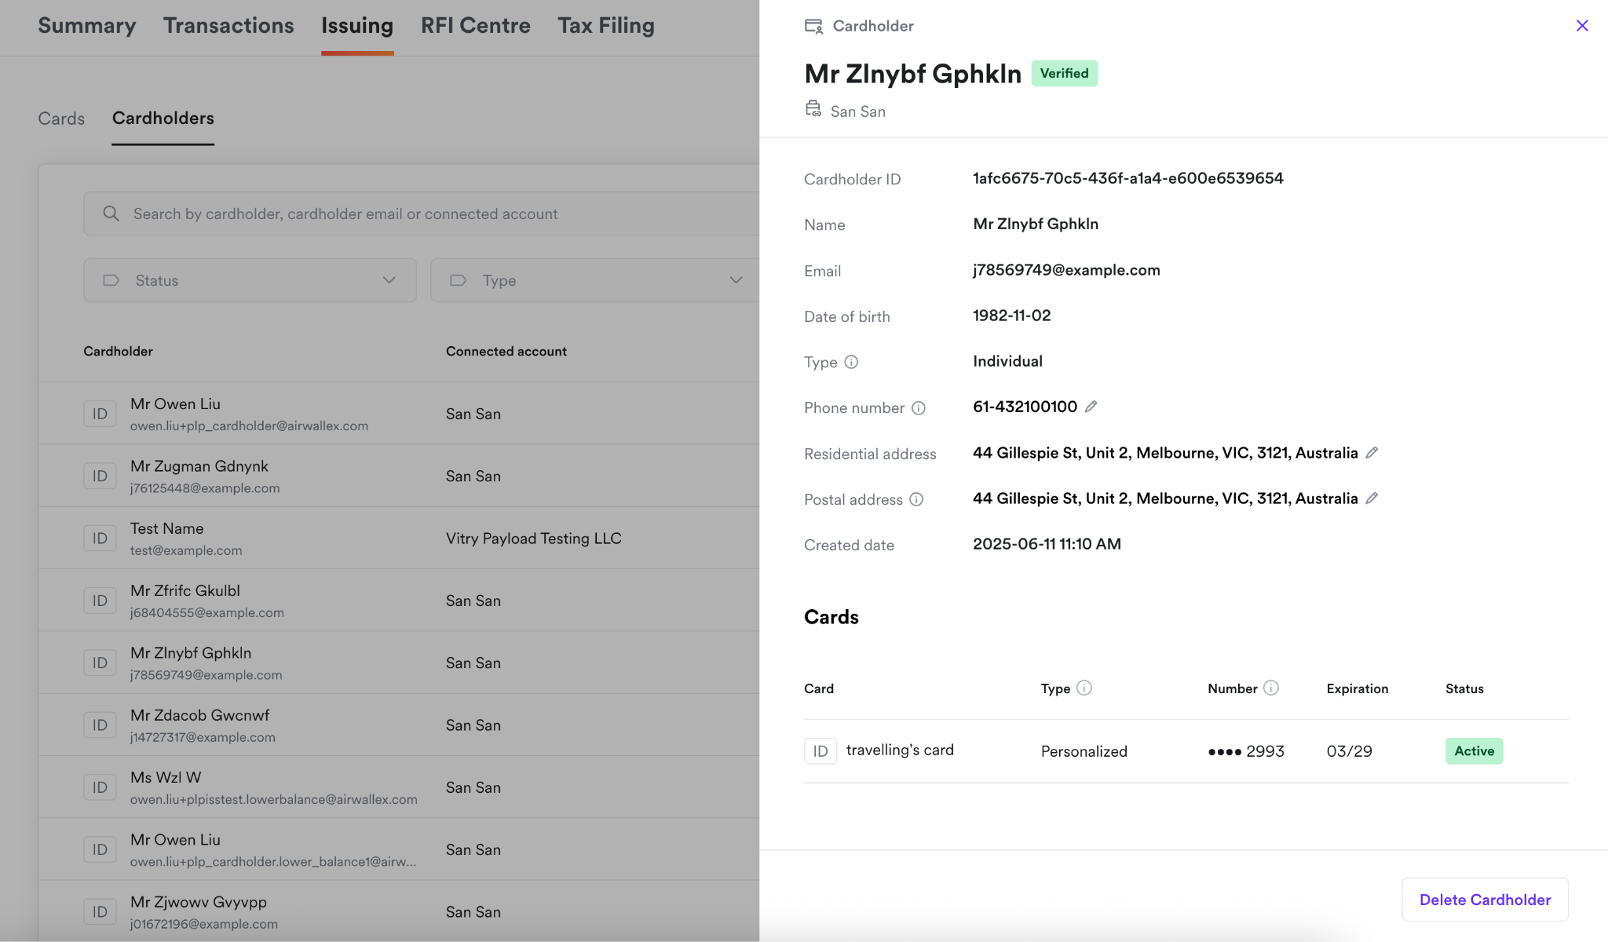Edit phone number with pencil icon
This screenshot has height=942, width=1608.
(1091, 407)
